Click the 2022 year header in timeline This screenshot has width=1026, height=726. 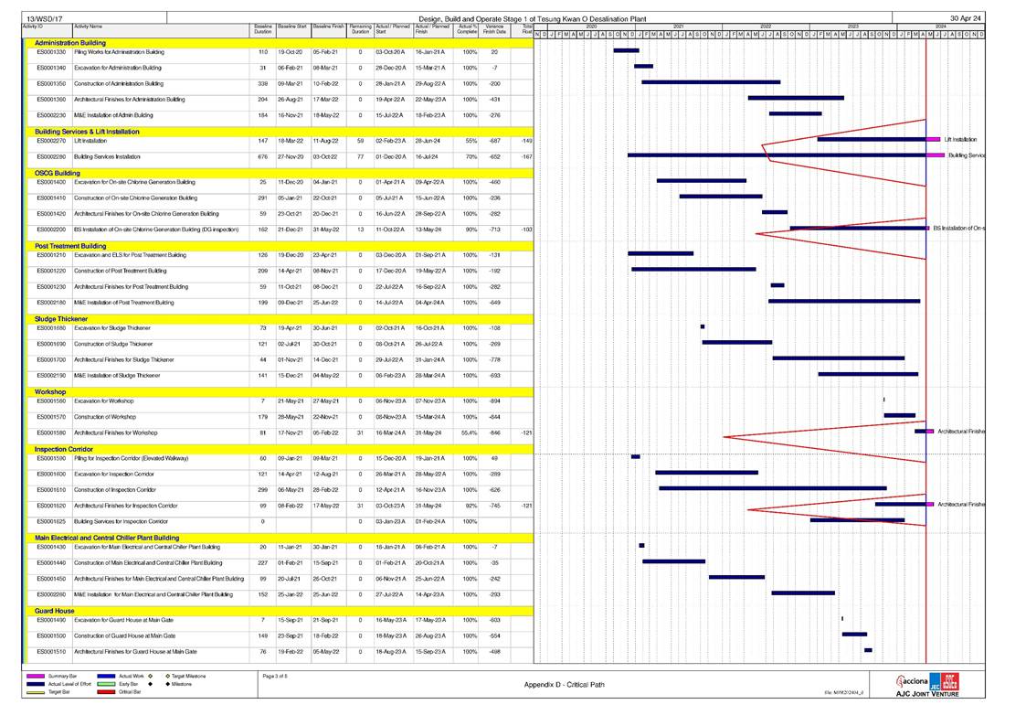(x=766, y=27)
